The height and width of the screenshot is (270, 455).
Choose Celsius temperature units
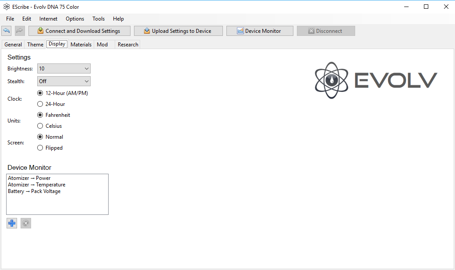coord(40,126)
